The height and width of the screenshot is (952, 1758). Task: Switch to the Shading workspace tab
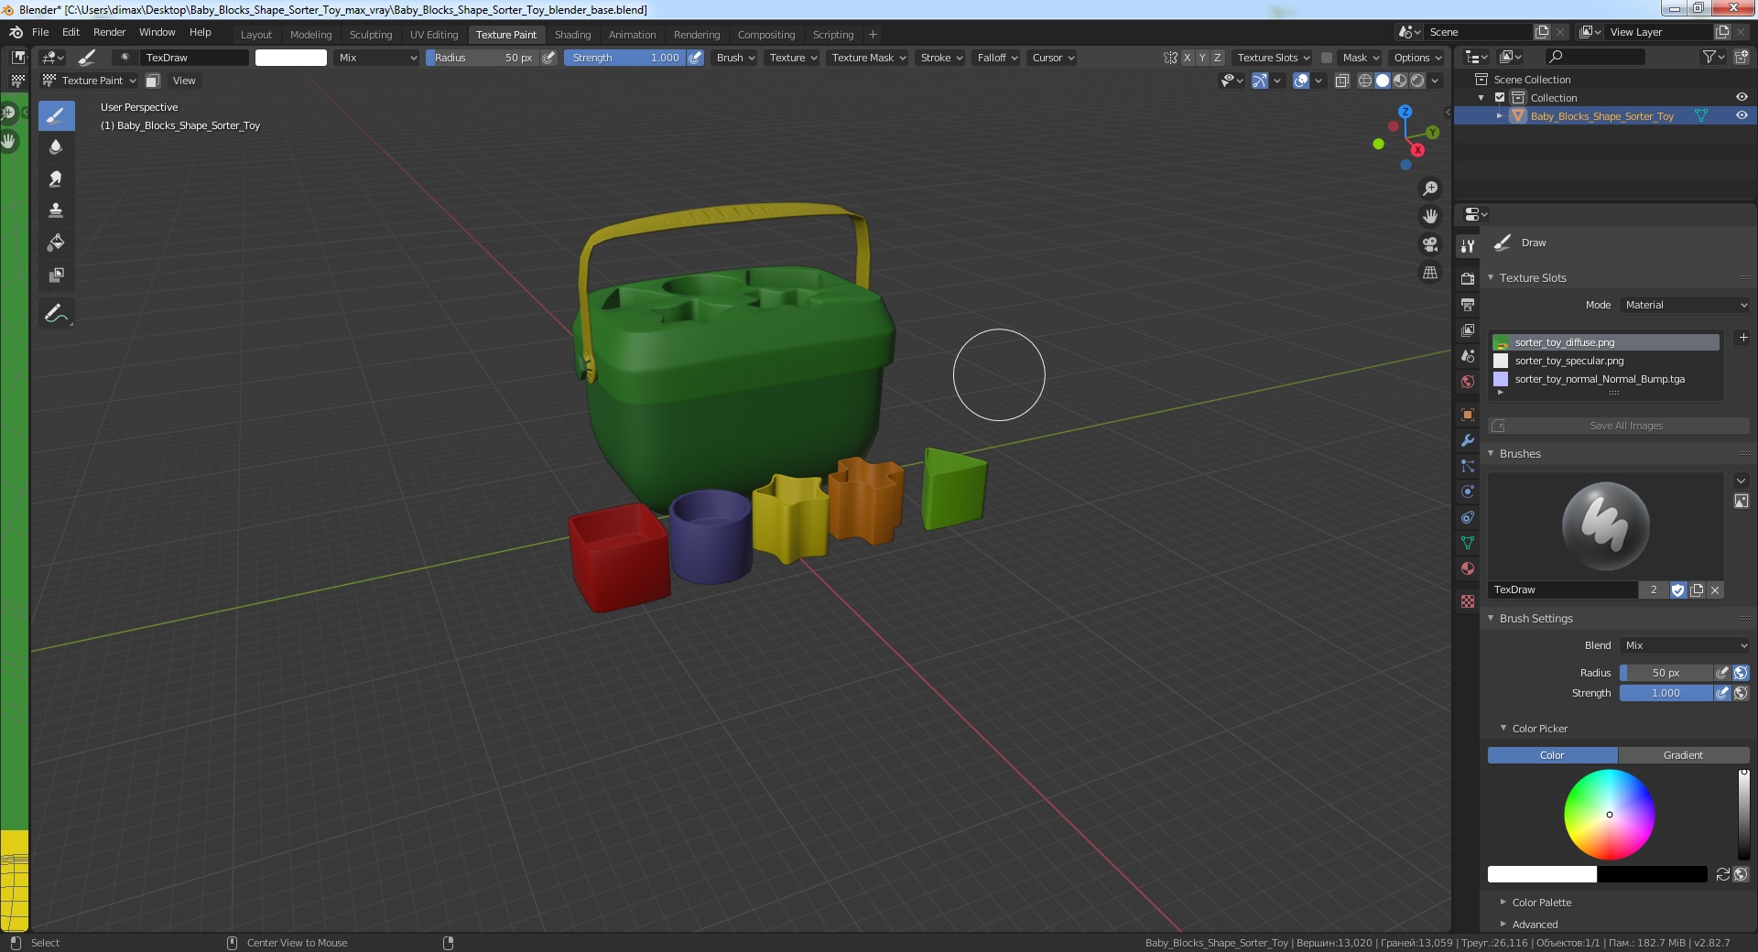tap(572, 35)
